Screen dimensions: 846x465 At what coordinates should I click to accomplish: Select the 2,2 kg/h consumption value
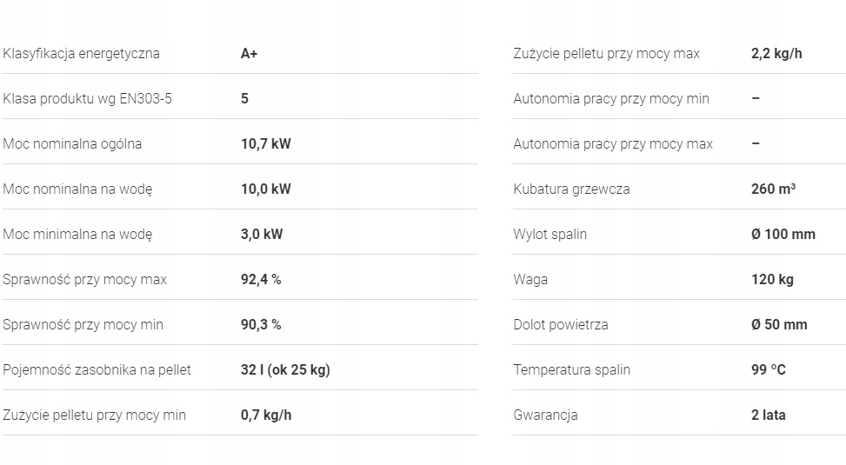click(x=776, y=54)
